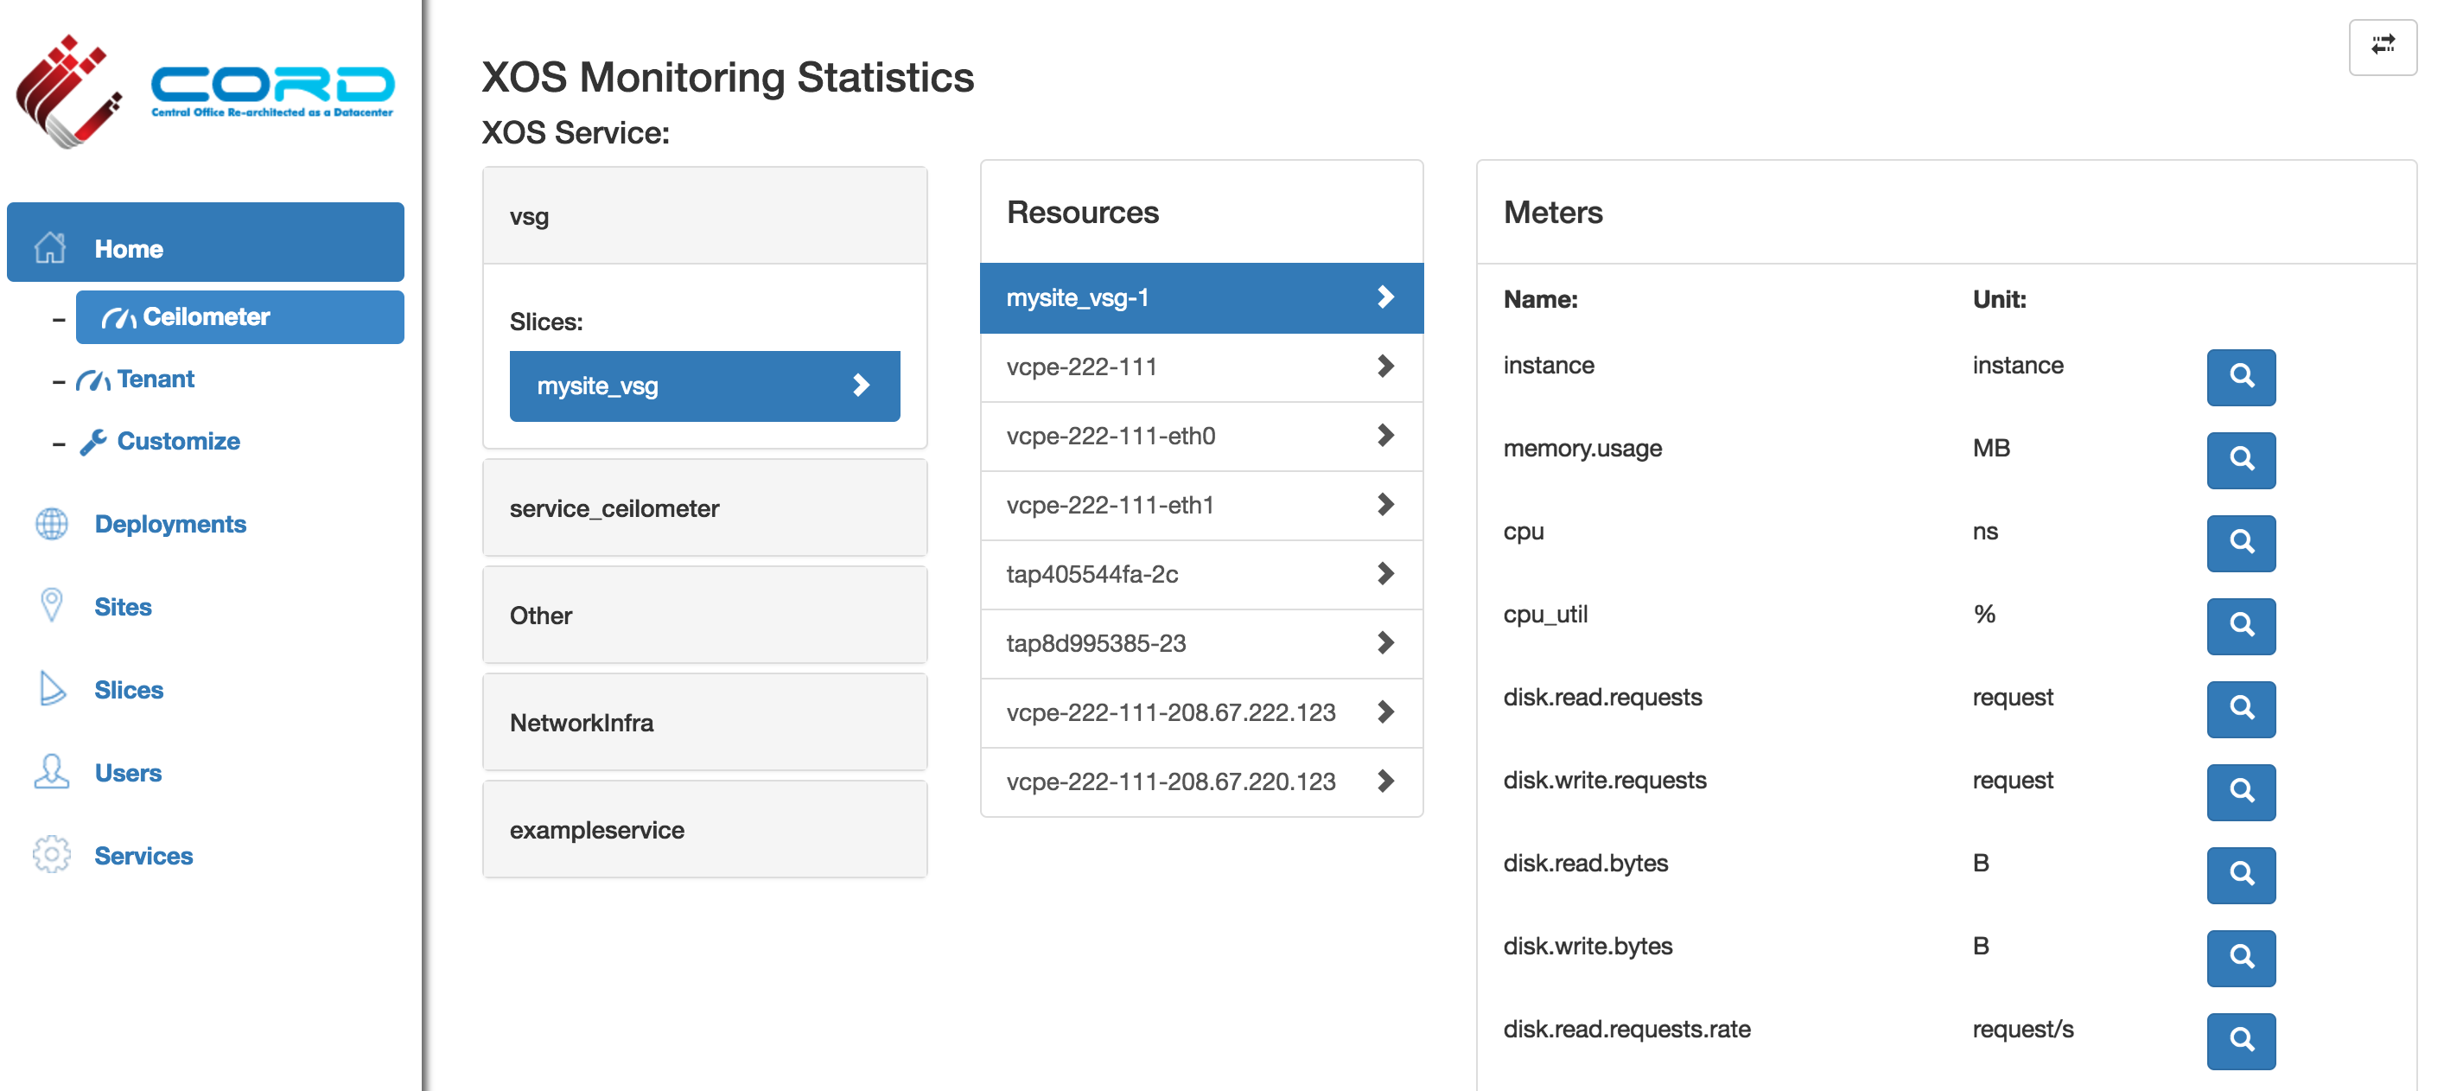Click the Sites map pin icon

tap(51, 605)
